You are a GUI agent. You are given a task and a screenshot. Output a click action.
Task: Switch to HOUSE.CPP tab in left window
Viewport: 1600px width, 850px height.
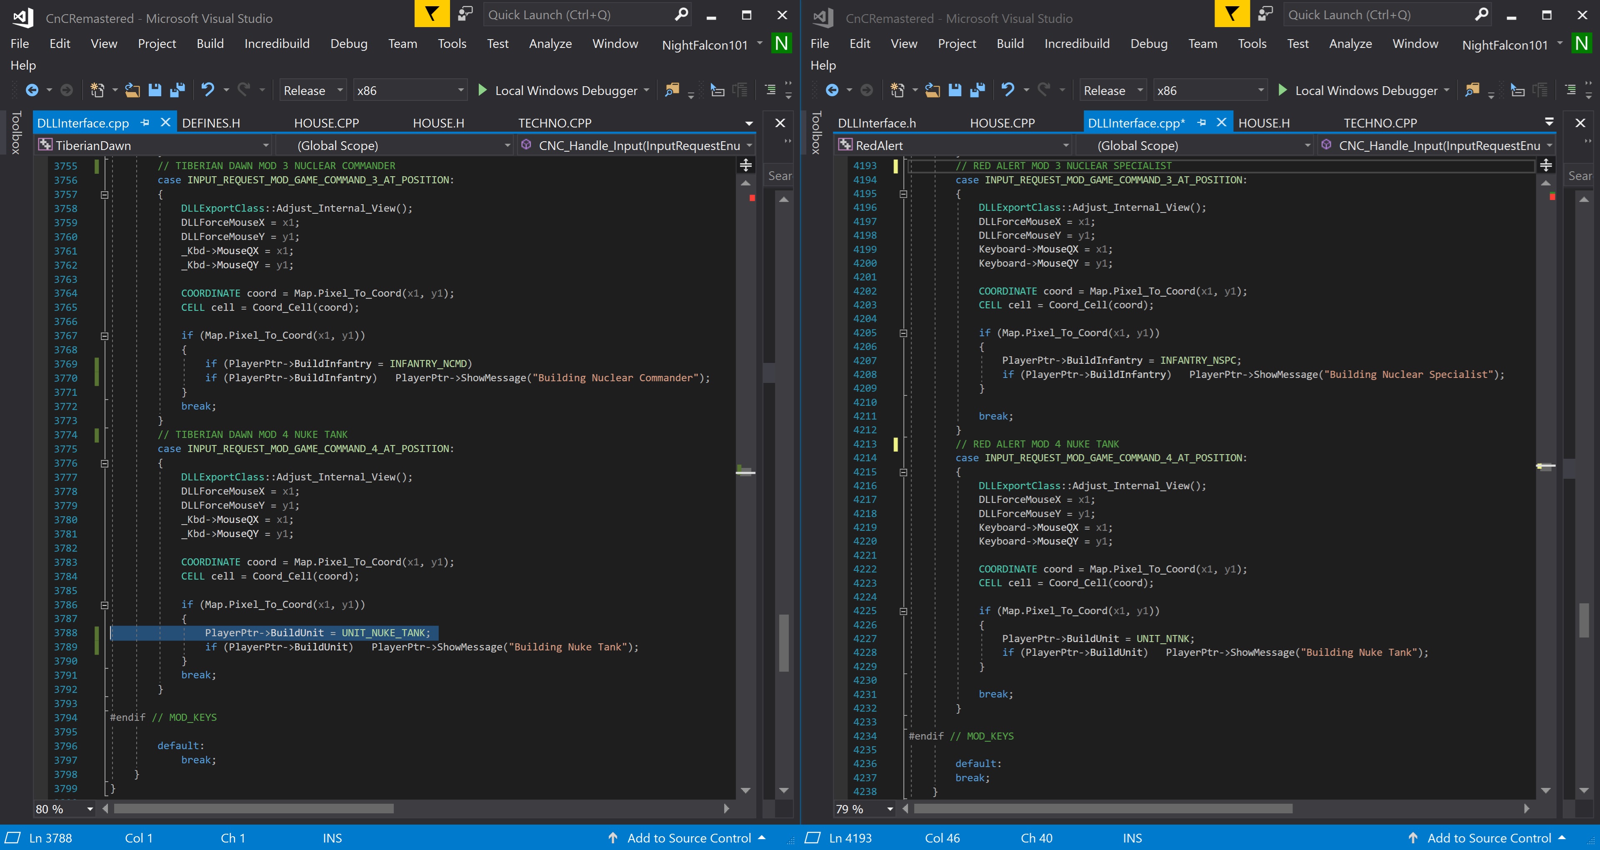[327, 123]
